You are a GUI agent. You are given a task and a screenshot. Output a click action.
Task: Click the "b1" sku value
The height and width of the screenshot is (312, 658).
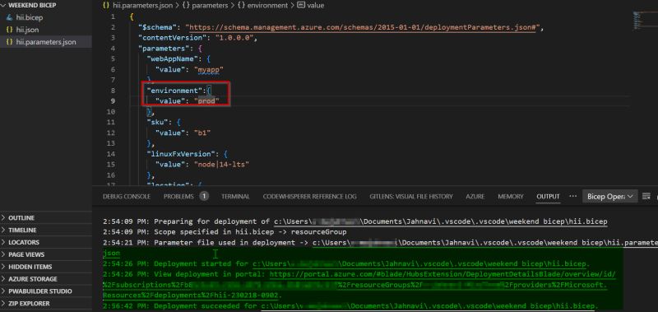tap(202, 133)
